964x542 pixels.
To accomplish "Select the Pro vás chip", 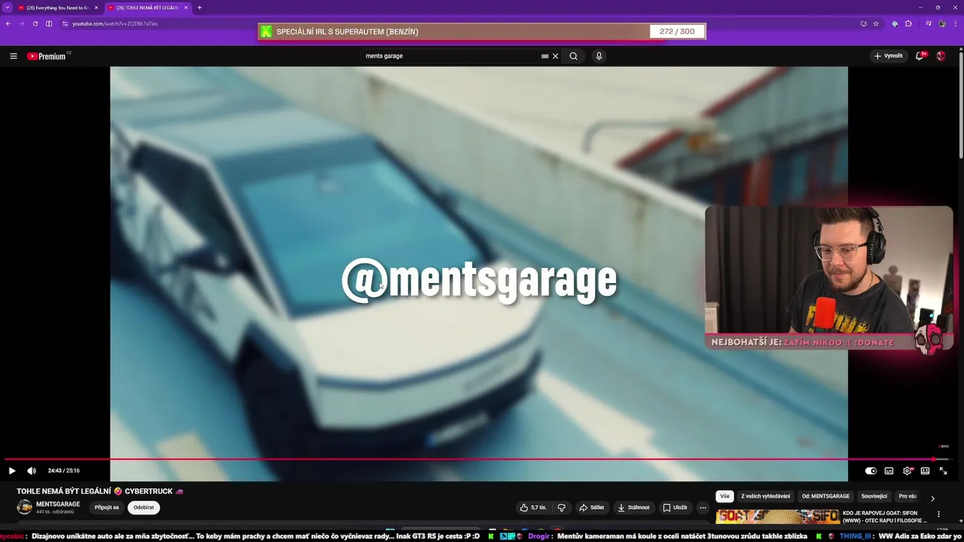I will pos(908,496).
